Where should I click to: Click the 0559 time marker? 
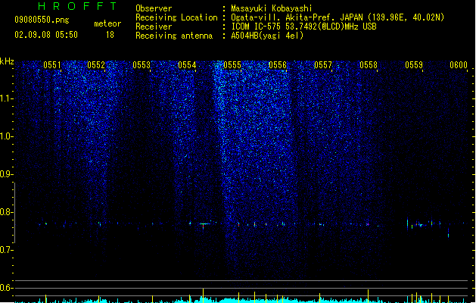[x=414, y=65]
